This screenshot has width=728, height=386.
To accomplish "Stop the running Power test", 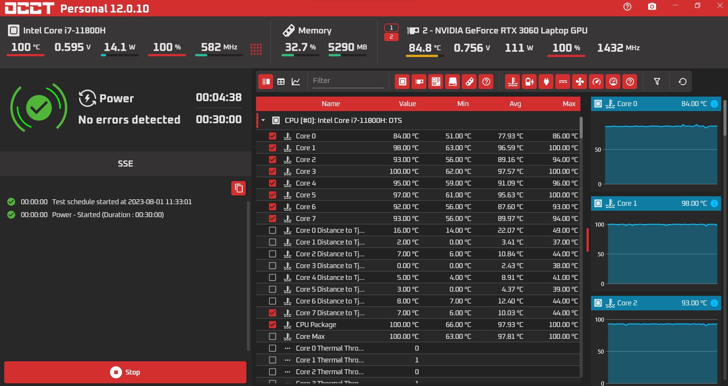I will coord(125,372).
